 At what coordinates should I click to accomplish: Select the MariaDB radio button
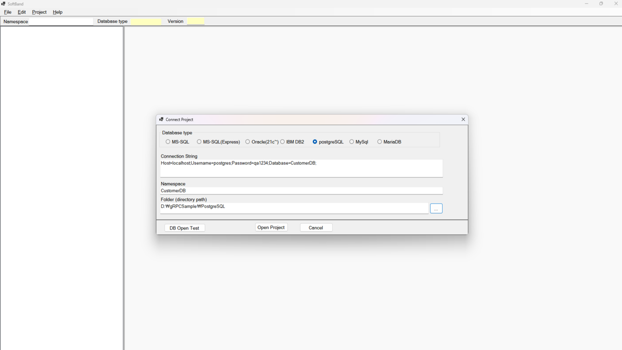pos(380,142)
